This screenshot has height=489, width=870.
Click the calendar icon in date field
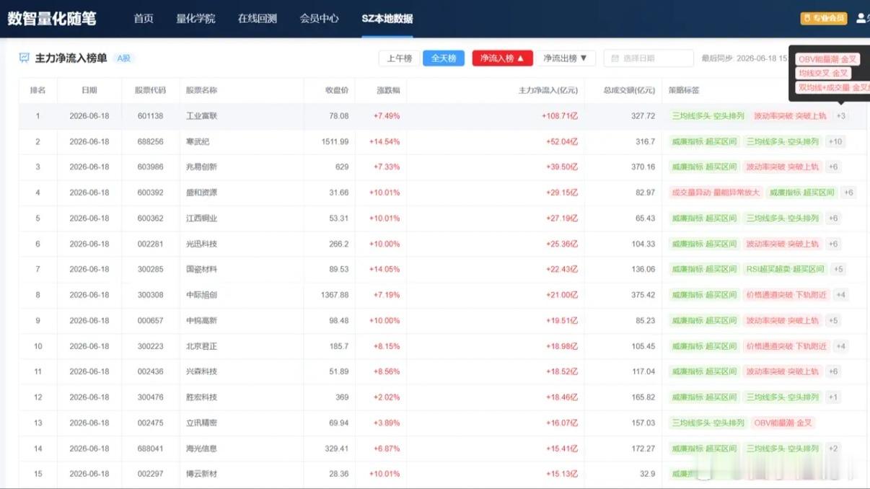615,58
